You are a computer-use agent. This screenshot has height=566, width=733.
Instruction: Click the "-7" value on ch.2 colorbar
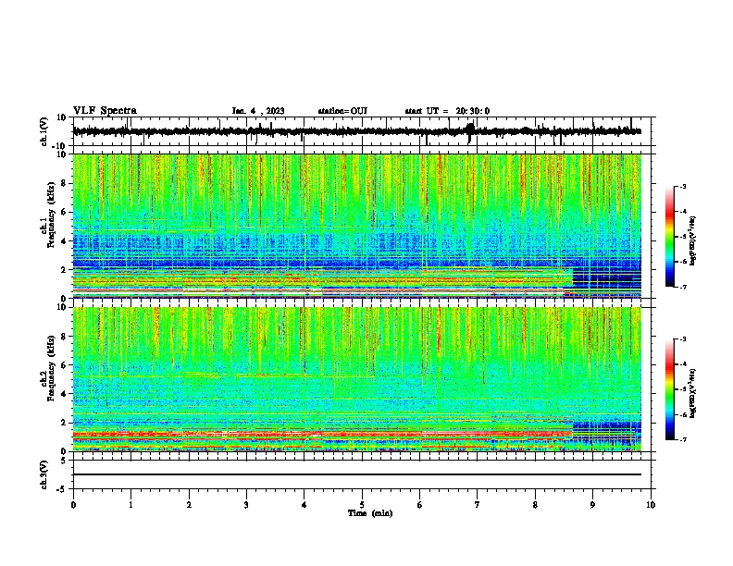(682, 440)
